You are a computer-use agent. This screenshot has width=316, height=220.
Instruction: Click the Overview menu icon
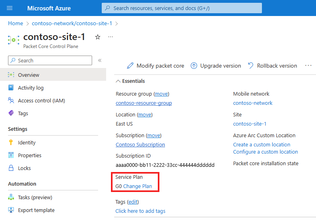(x=11, y=75)
